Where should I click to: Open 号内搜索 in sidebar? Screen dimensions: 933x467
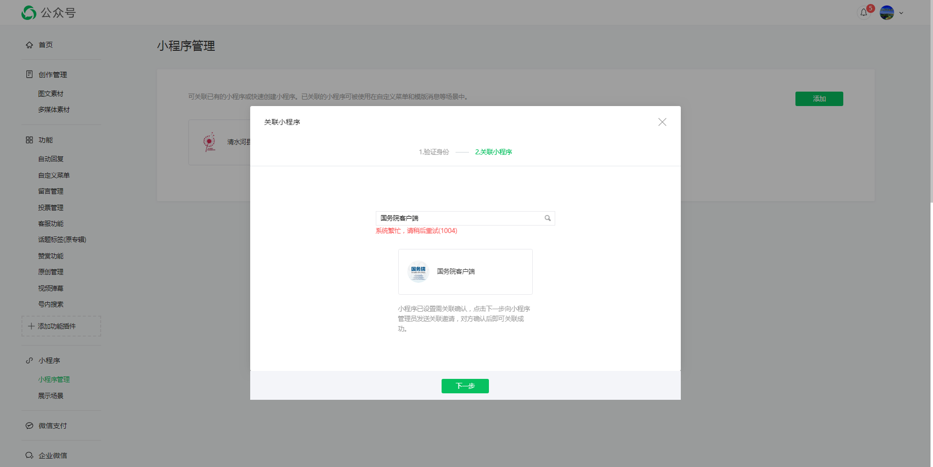pyautogui.click(x=51, y=304)
